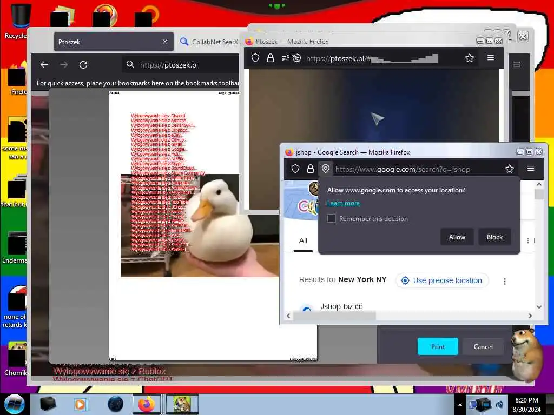This screenshot has width=554, height=415.
Task: Click the Forward arrow in main Firefox window
Action: click(x=64, y=65)
